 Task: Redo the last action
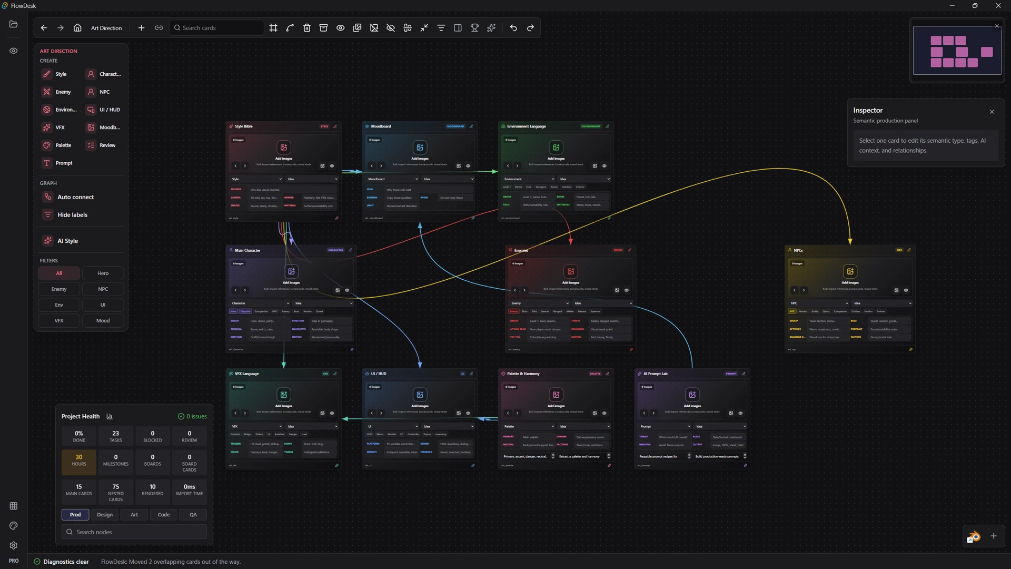530,28
